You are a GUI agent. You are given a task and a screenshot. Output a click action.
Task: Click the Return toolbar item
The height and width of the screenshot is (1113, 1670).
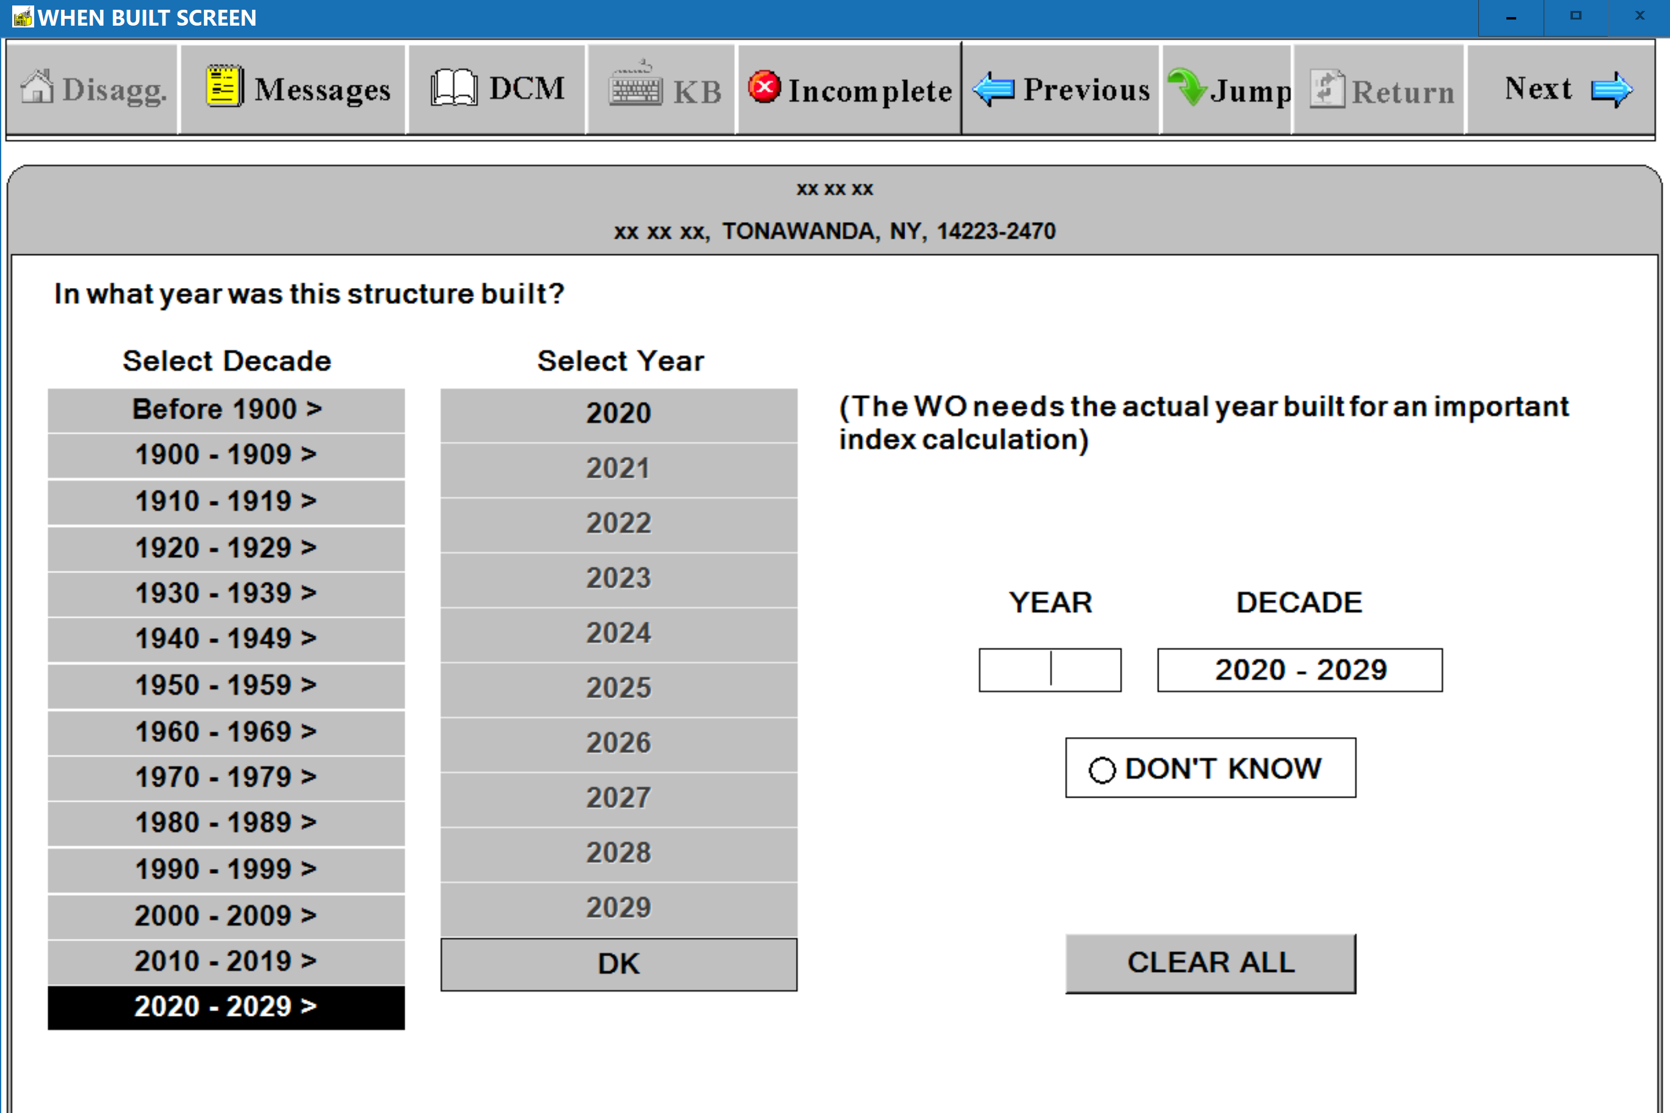click(x=1380, y=90)
